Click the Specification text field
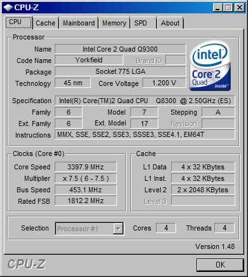This screenshot has width=248, height=277. [145, 101]
